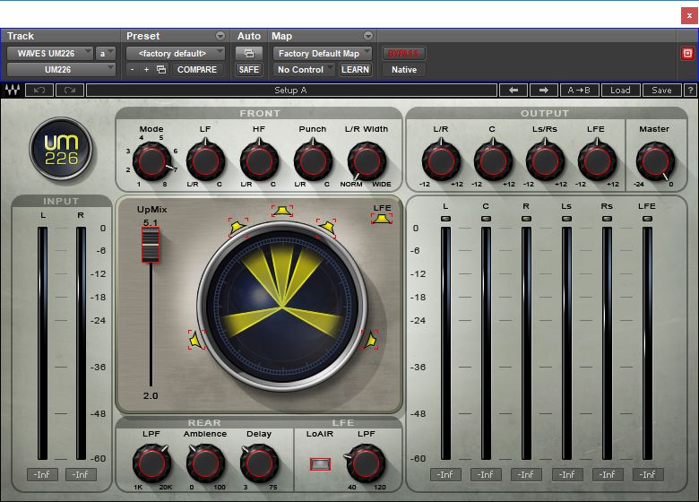Viewport: 699px width, 502px height.
Task: Toggle automation SAFE mode
Action: coord(249,70)
